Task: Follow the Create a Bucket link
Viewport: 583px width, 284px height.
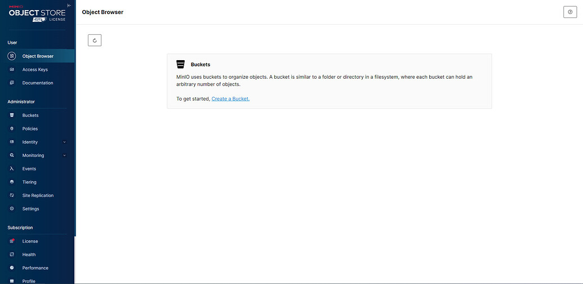Action: click(x=230, y=99)
